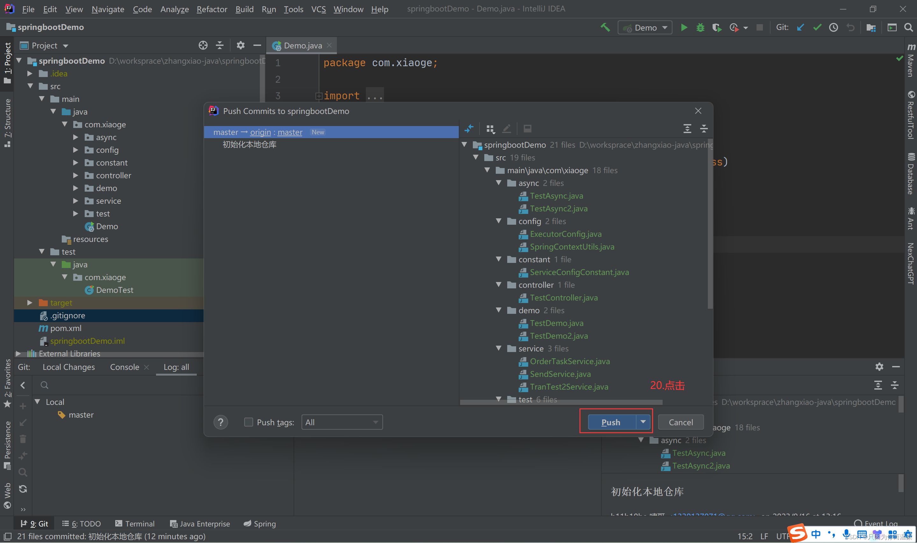Screen dimensions: 917x543
Task: Click the Push dropdown arrow for options
Action: click(x=643, y=421)
